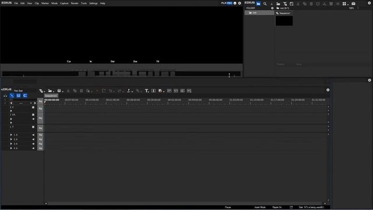
Task: Open the Settings menu
Action: pos(93,3)
